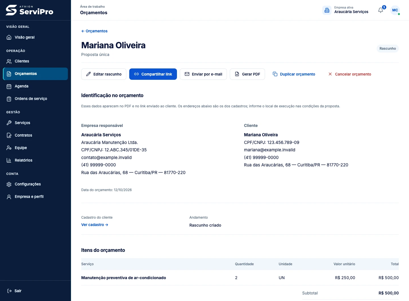Click the MC user avatar
Viewport: 409px width, 301px height.
[x=395, y=10]
